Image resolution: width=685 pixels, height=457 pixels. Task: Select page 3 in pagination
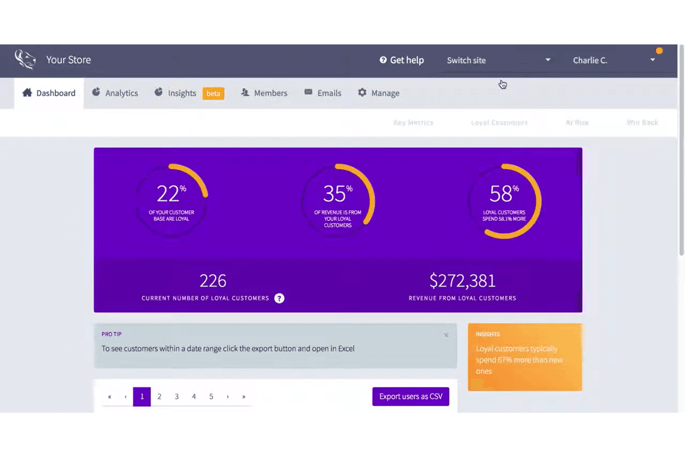point(177,397)
